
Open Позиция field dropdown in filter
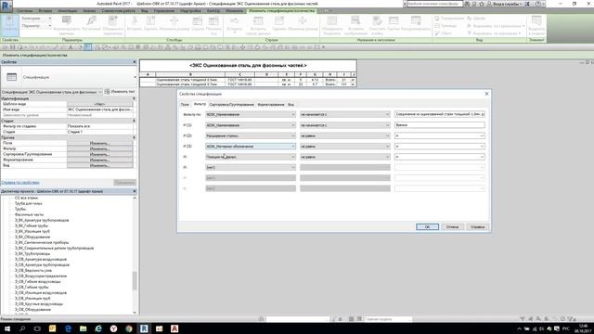[x=251, y=157]
